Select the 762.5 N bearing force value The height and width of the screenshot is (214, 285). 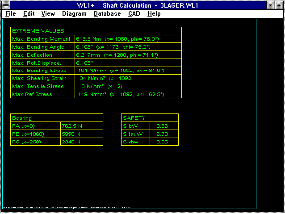[x=71, y=126]
